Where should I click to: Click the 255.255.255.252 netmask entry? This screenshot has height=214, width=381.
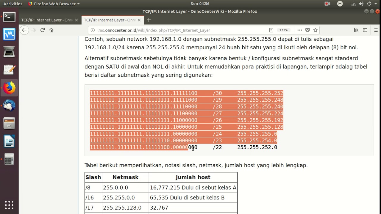[x=260, y=93]
